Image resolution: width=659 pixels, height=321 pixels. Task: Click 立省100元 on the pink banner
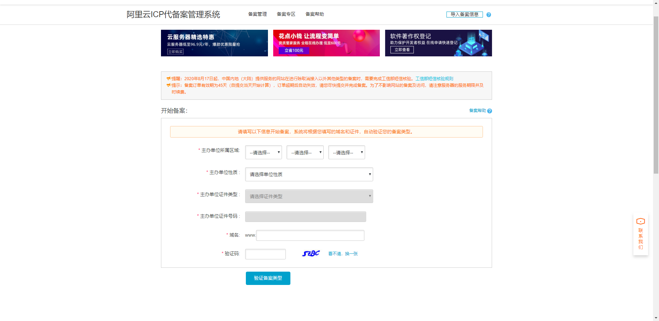point(294,50)
